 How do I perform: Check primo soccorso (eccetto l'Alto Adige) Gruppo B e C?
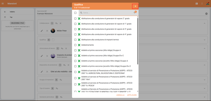coord(75,66)
